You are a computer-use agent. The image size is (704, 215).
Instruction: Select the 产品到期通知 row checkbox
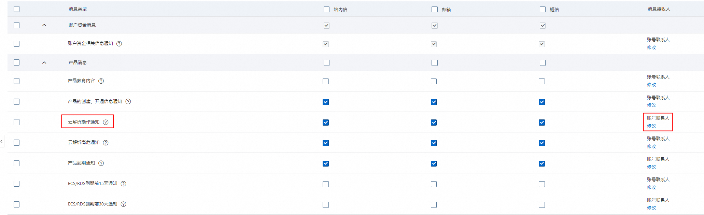click(x=17, y=163)
